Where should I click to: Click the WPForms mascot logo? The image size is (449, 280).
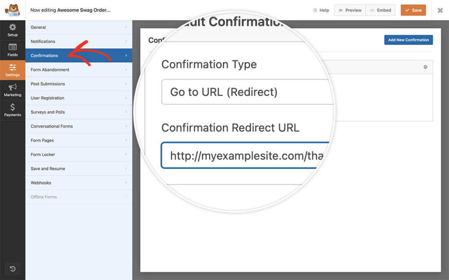click(x=12, y=10)
